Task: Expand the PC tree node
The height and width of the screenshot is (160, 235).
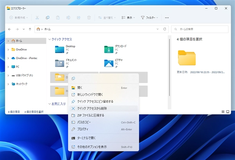Action: click(8, 67)
